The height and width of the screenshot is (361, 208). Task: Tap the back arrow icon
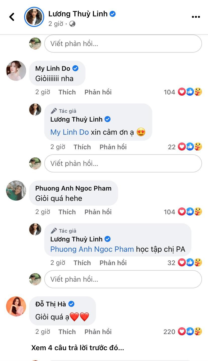click(x=12, y=17)
